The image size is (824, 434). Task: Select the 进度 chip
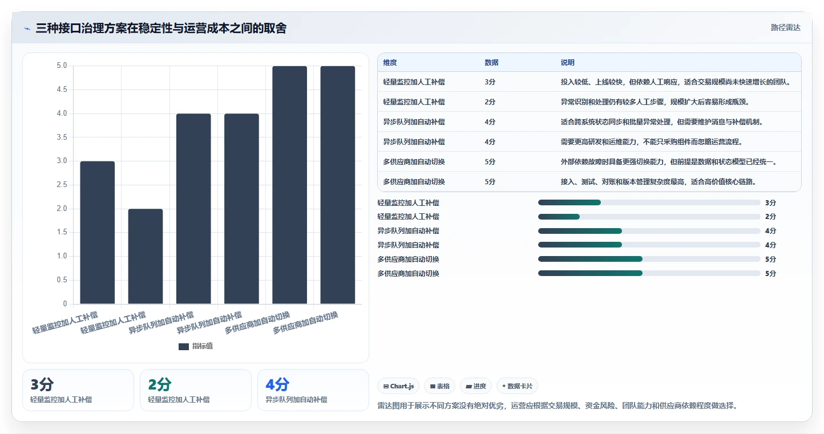[x=476, y=386]
